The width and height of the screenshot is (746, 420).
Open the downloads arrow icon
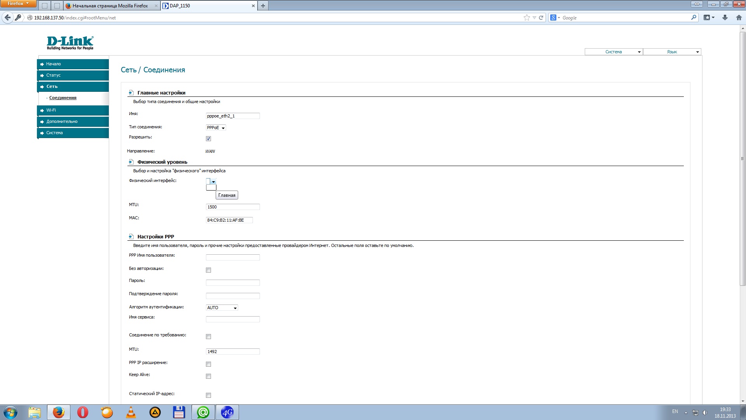coord(725,17)
